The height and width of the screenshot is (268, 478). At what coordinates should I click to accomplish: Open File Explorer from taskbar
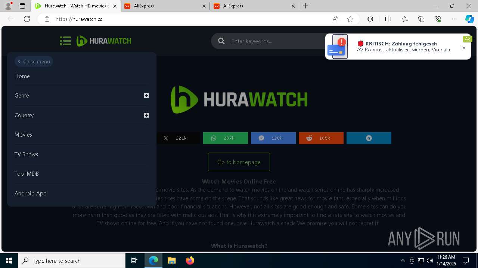(172, 261)
